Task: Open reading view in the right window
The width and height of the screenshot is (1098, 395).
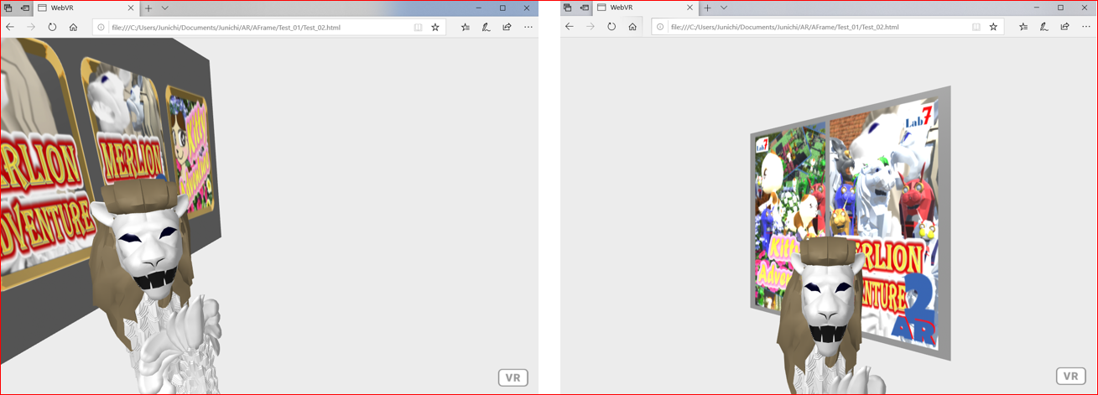Action: coord(976,27)
